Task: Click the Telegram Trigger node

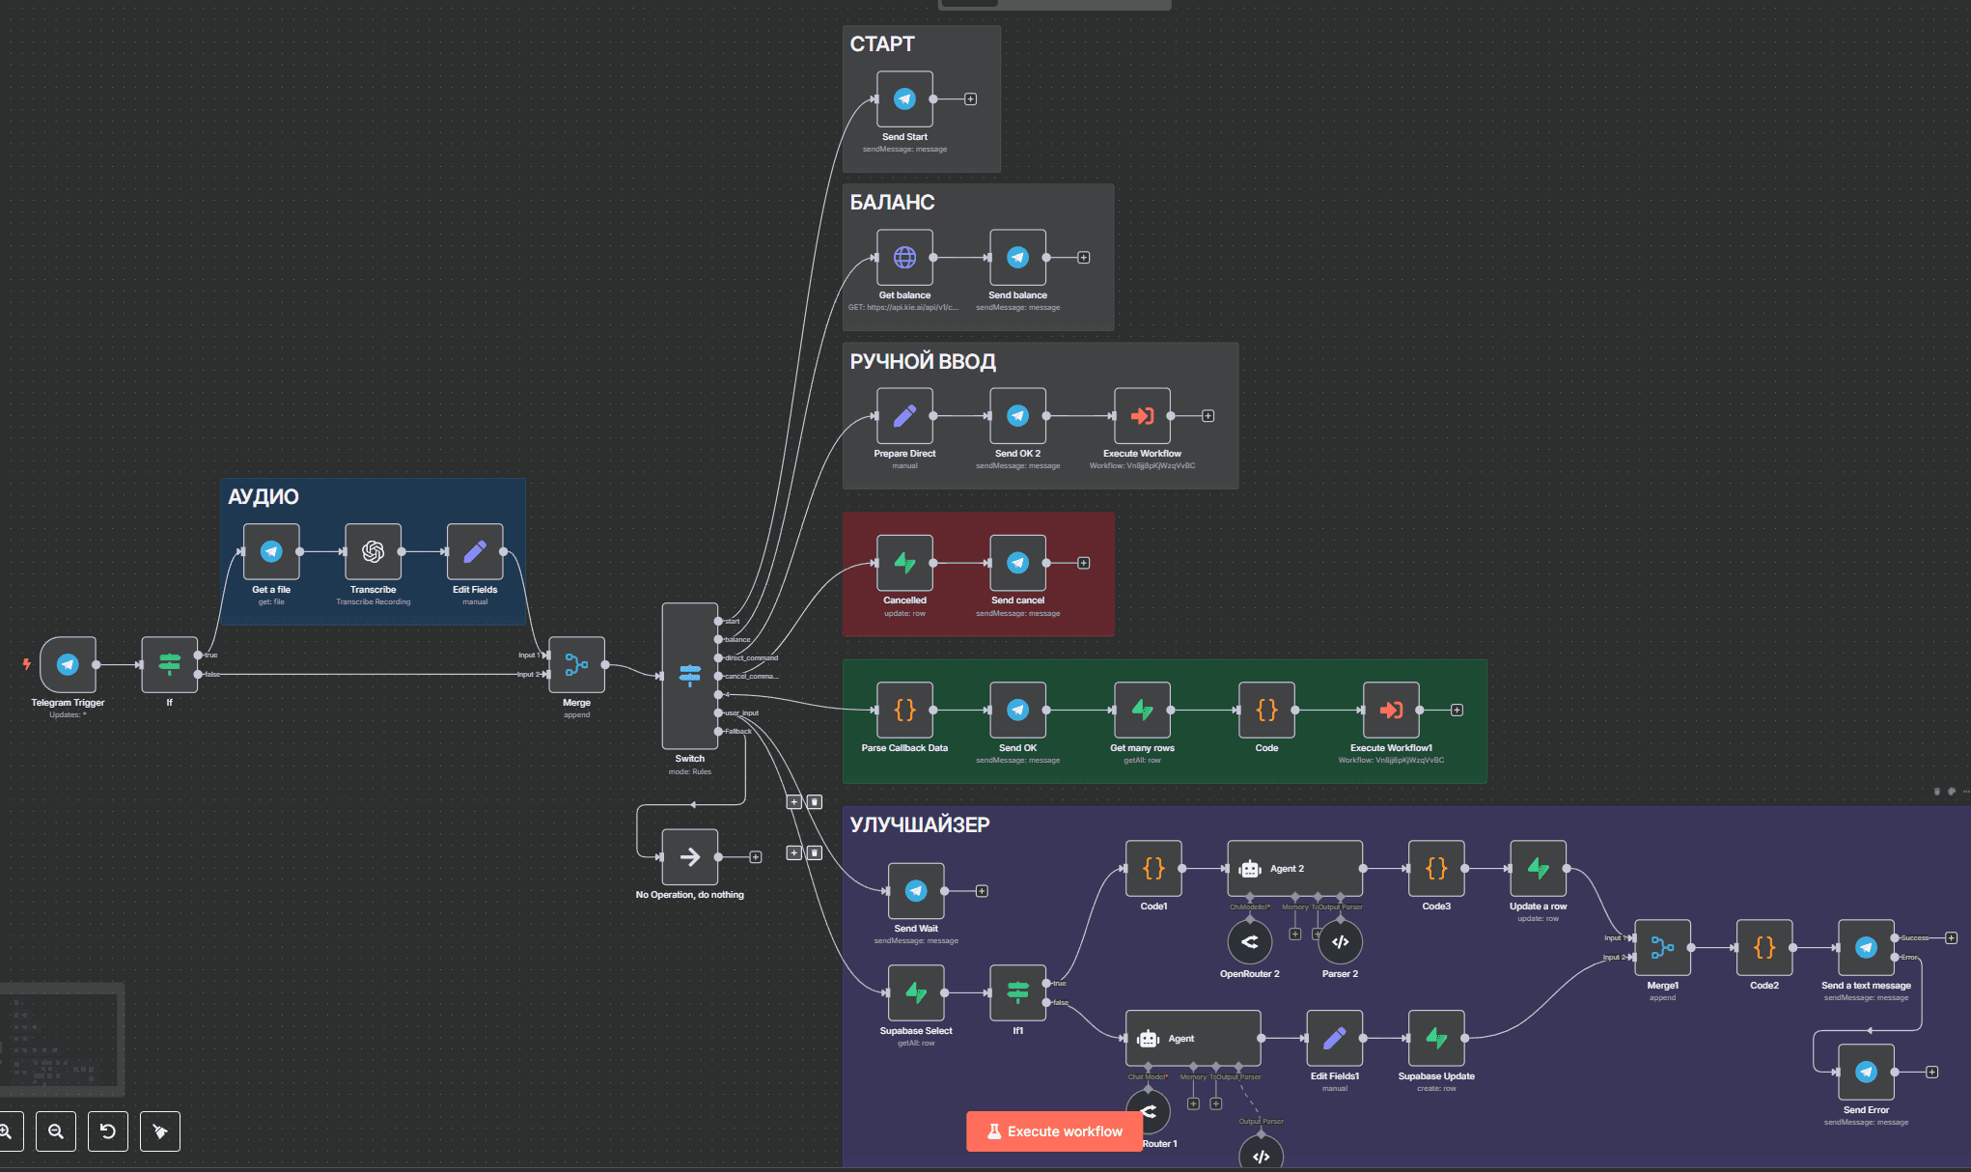Action: [68, 664]
